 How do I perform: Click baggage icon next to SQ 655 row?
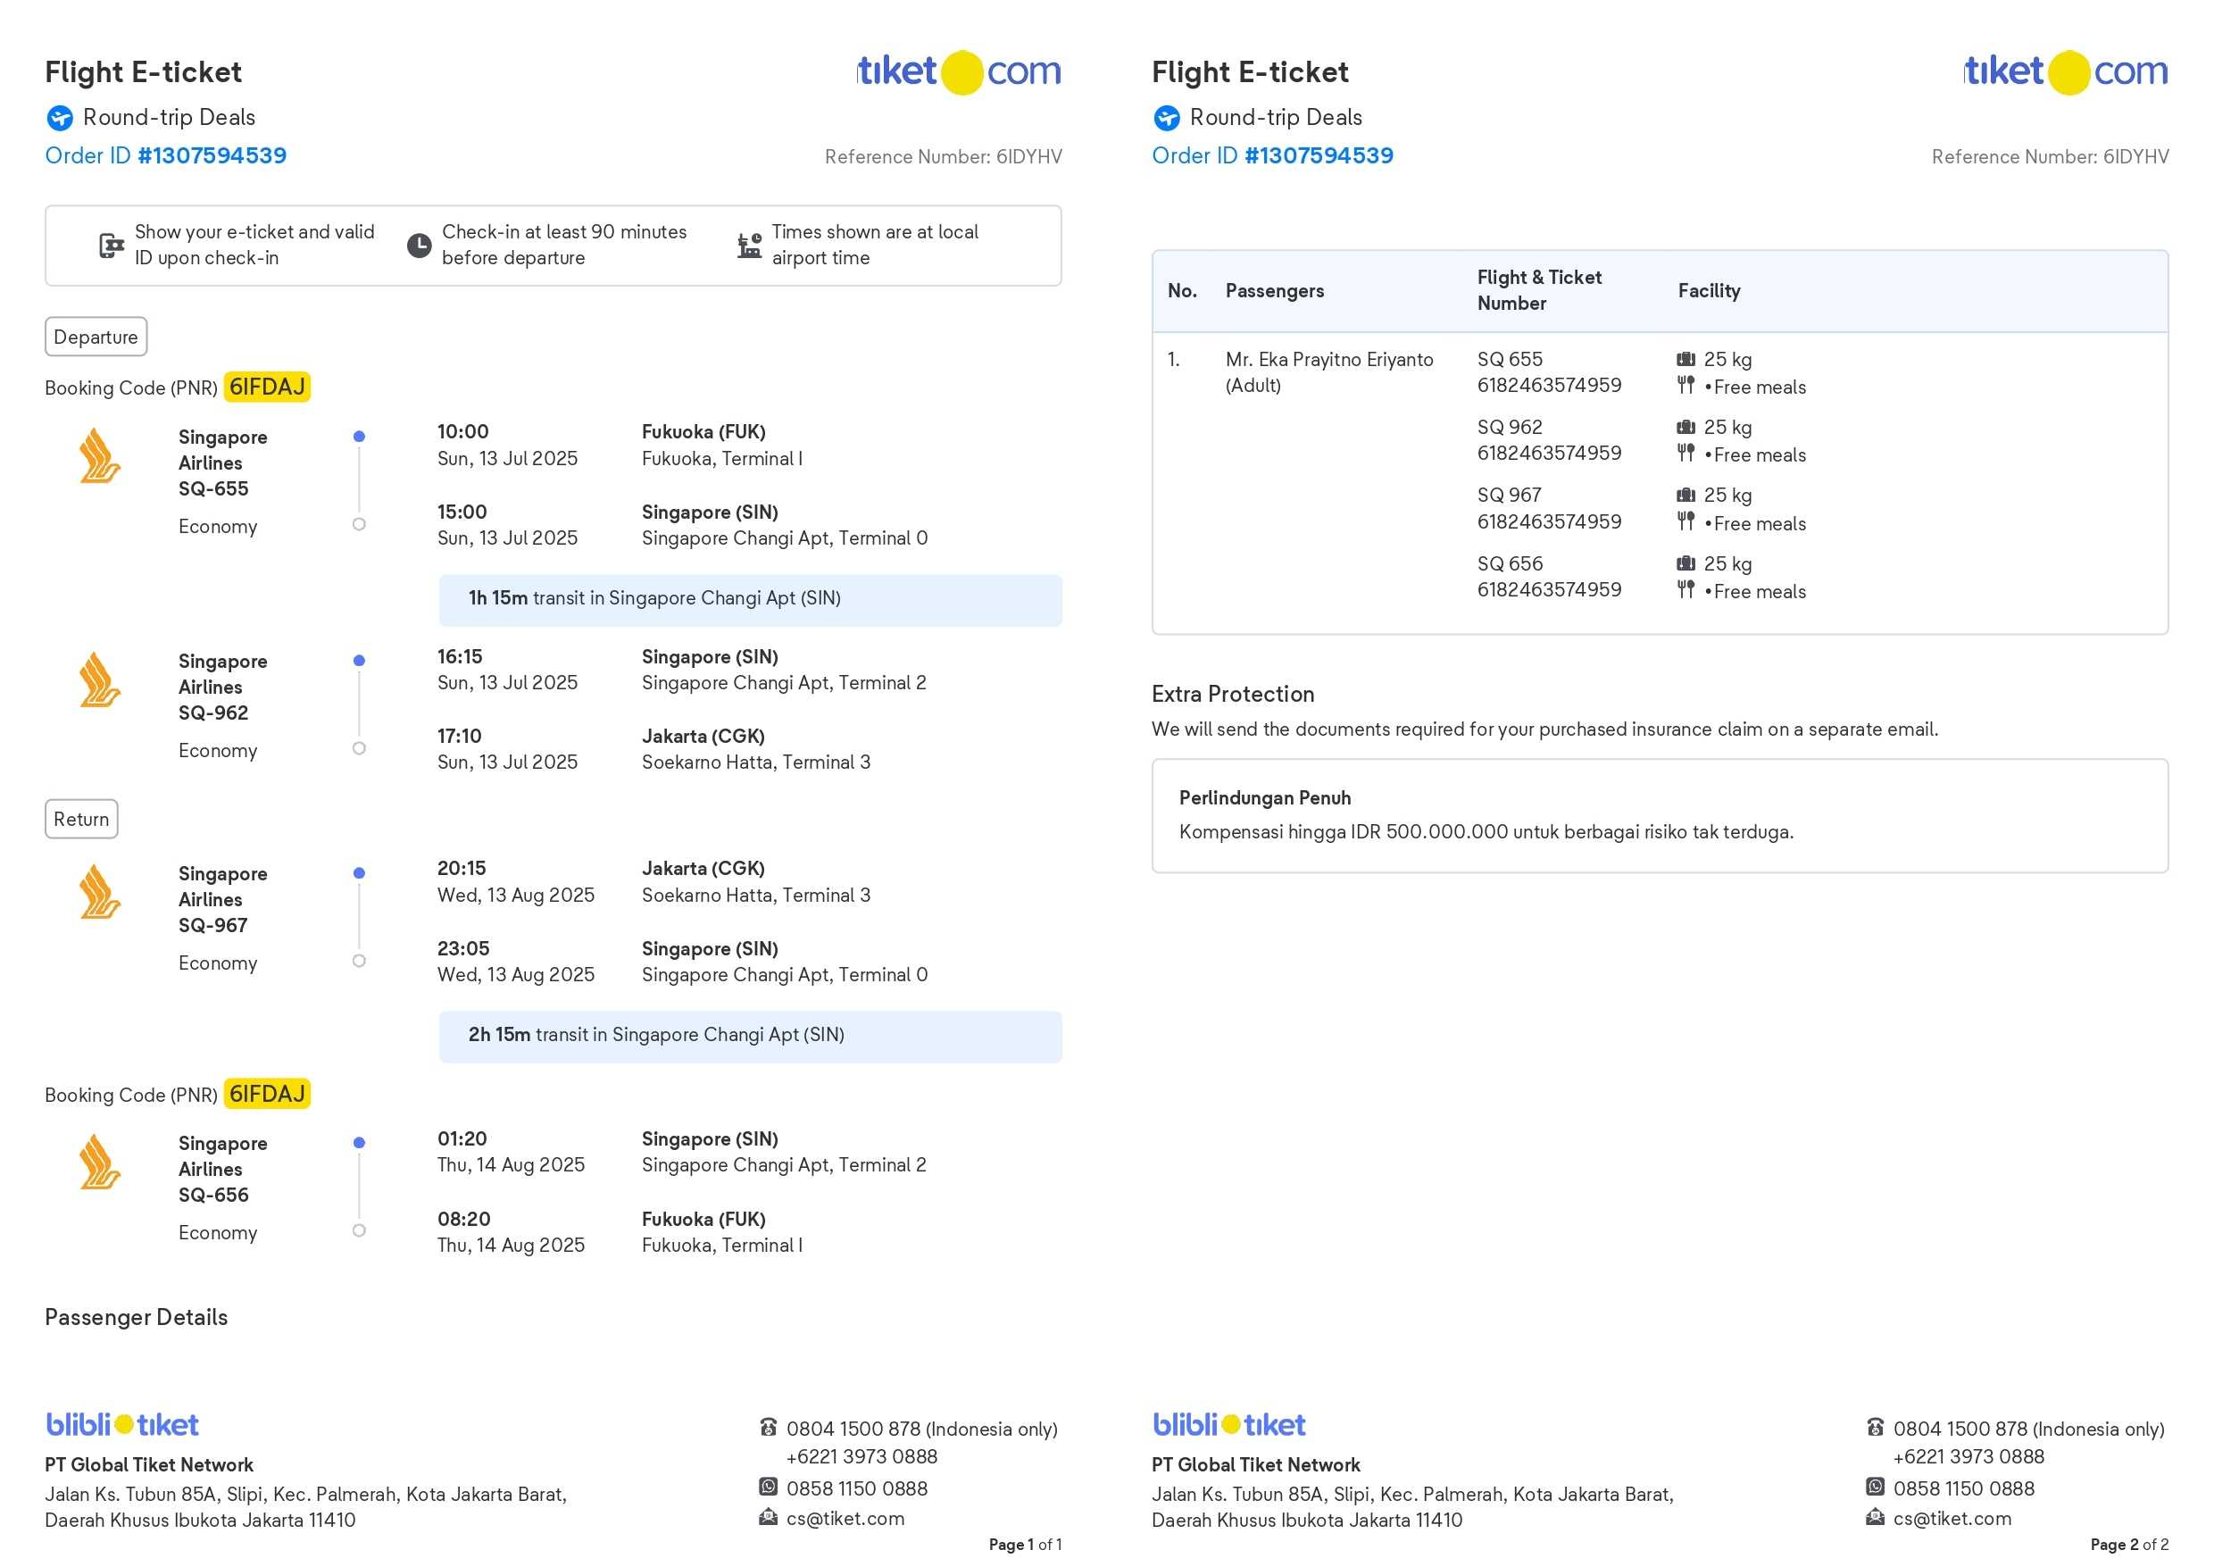[1685, 359]
